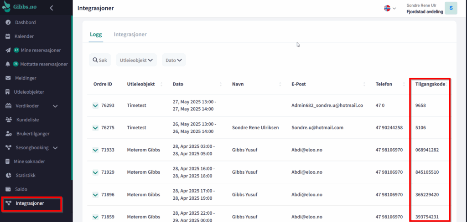The image size is (467, 222).
Task: Expand the Verdikoder submenu
Action: coord(55,106)
